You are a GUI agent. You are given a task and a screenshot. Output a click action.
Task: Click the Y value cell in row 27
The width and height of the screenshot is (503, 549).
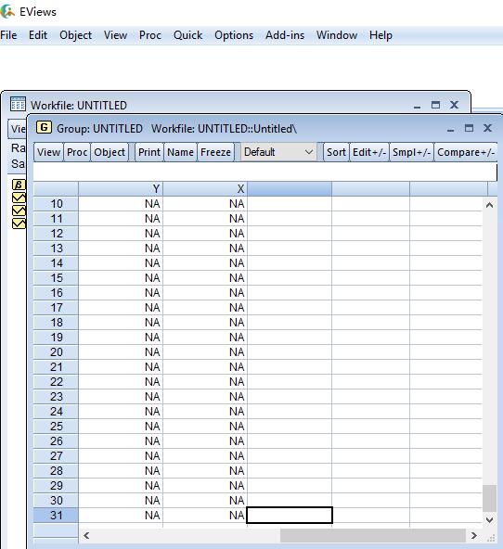pyautogui.click(x=121, y=456)
